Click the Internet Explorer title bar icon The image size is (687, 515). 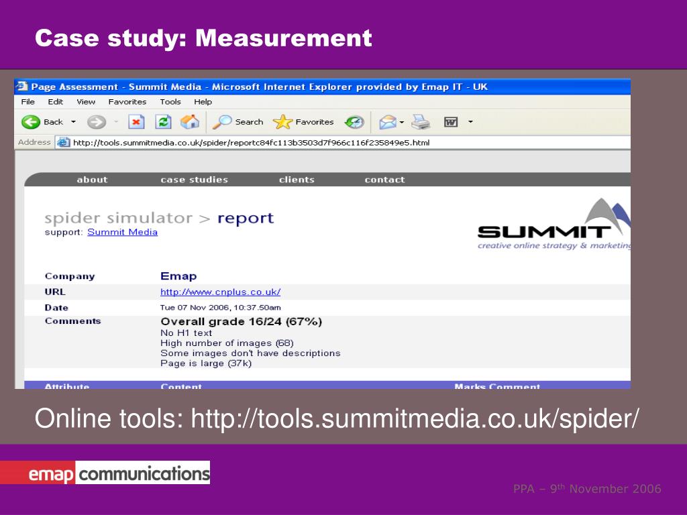tap(22, 87)
